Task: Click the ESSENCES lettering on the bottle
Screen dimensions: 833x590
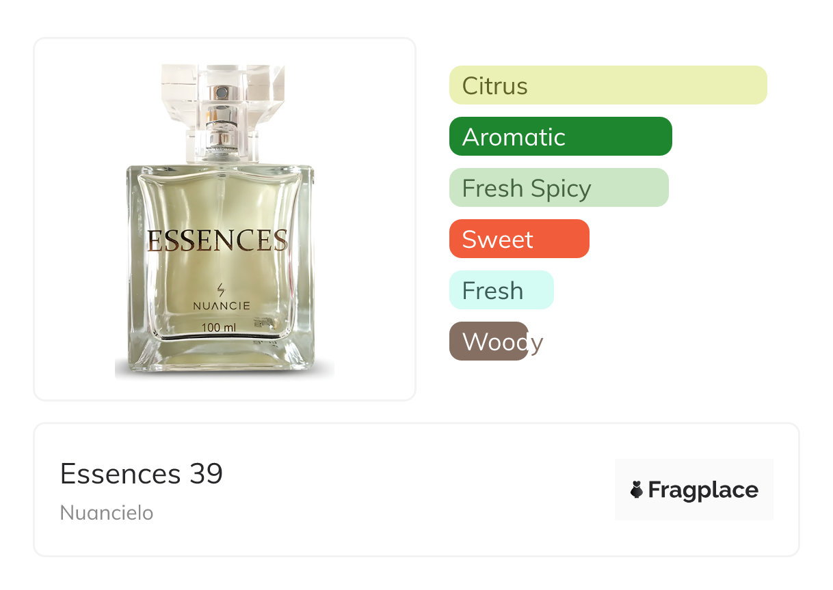Action: coord(217,240)
